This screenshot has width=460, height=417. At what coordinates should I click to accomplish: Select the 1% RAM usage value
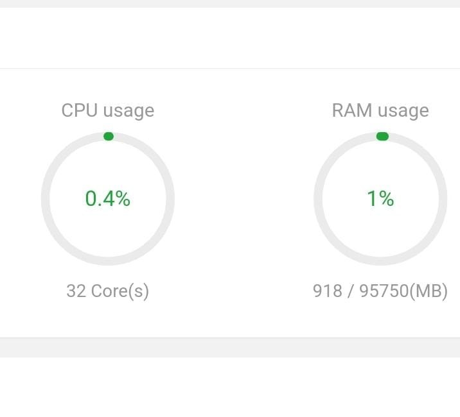tap(380, 199)
